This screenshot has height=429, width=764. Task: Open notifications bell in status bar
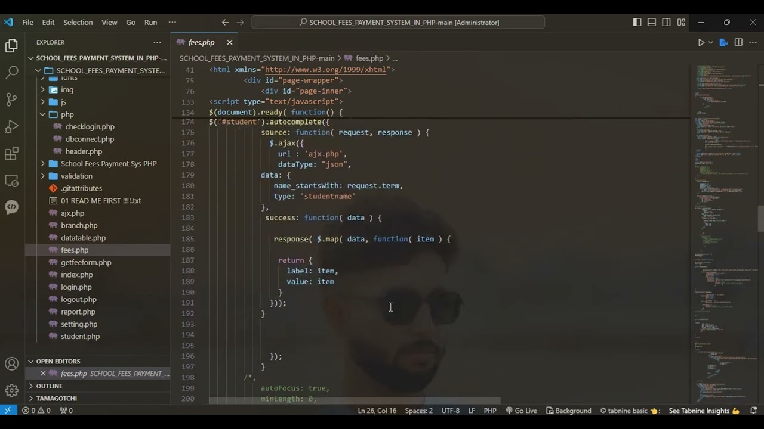(754, 411)
